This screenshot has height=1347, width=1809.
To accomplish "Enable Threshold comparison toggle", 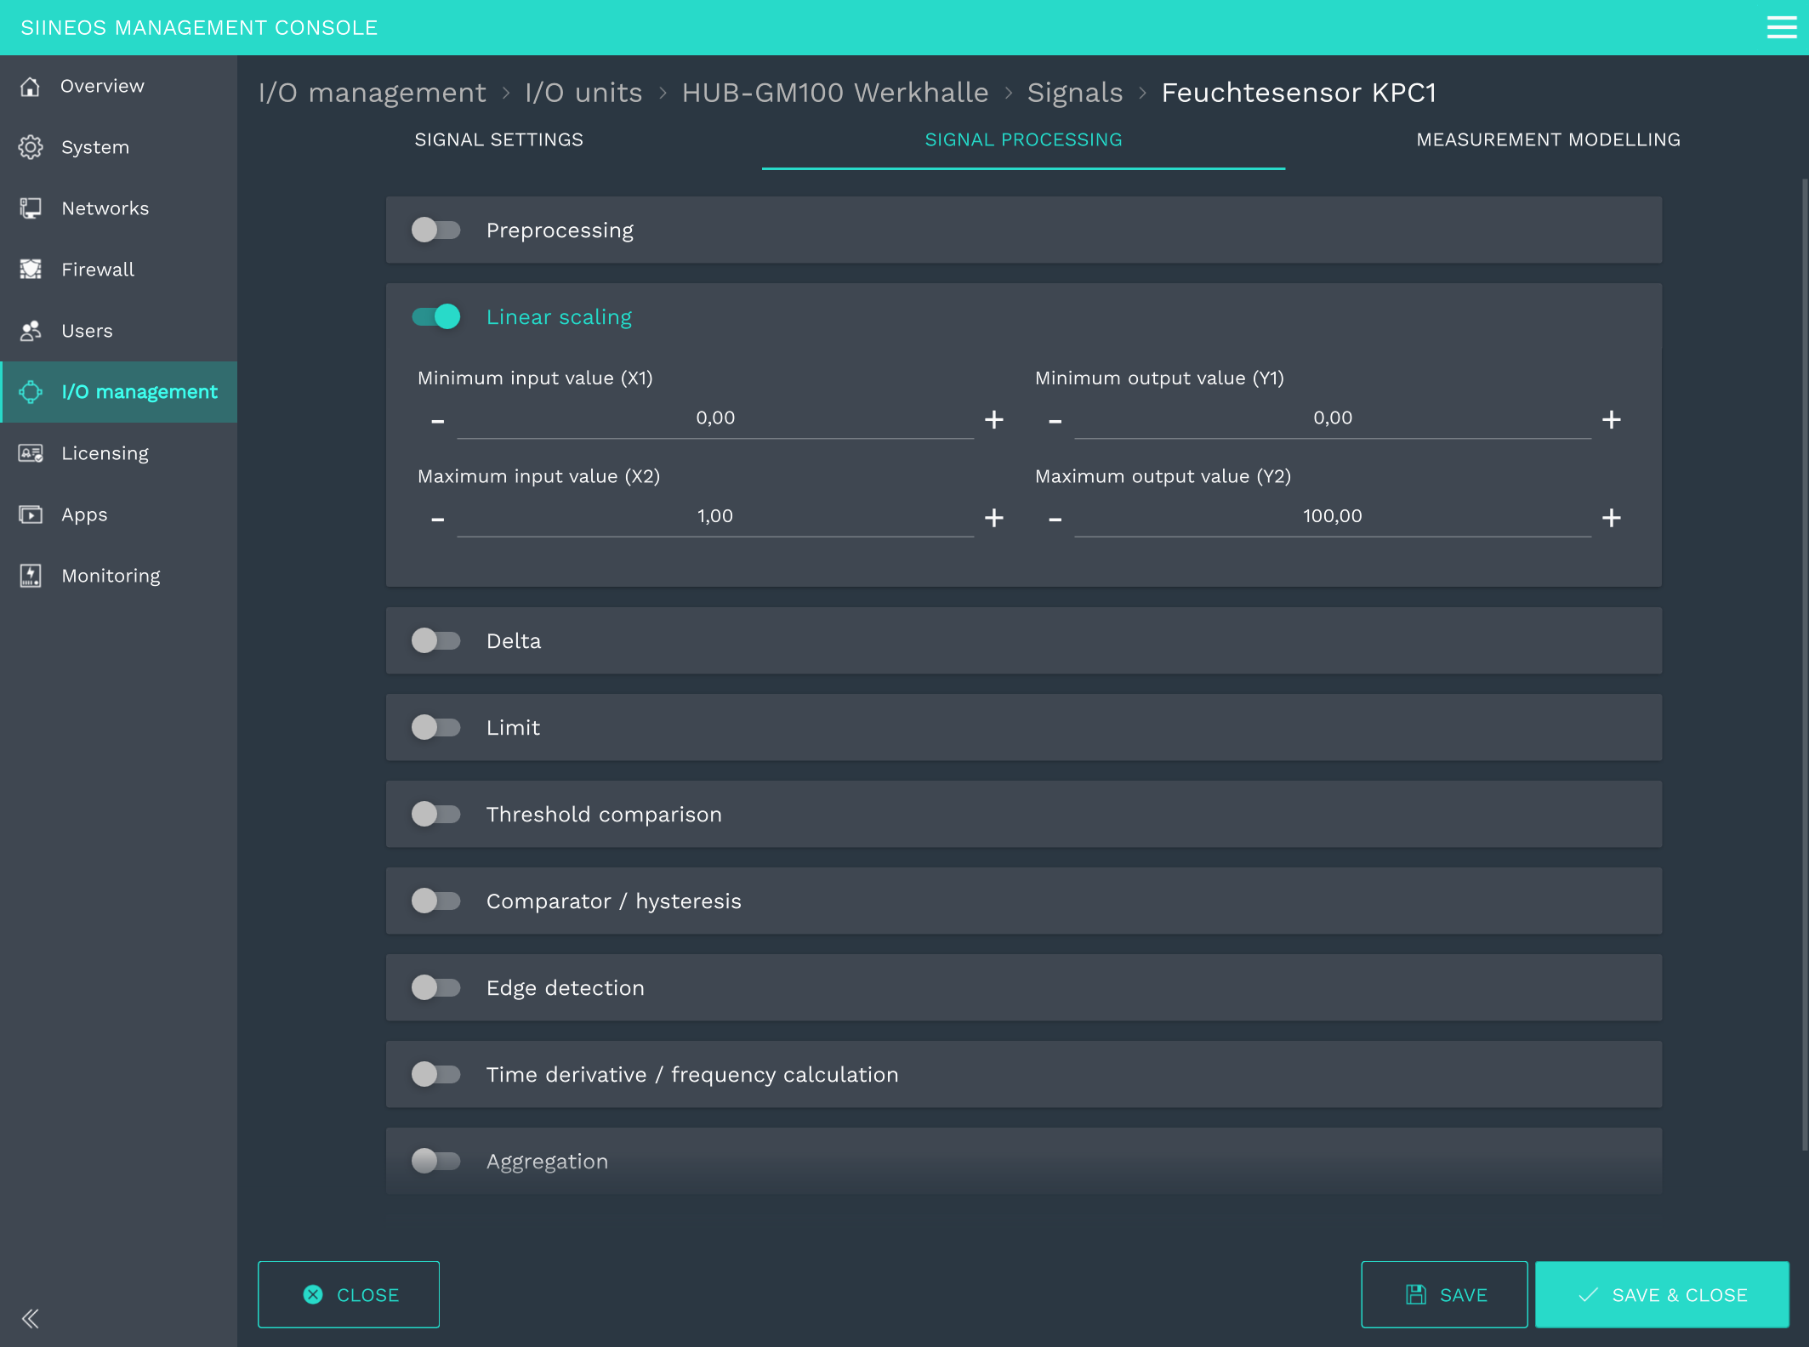I will point(436,814).
